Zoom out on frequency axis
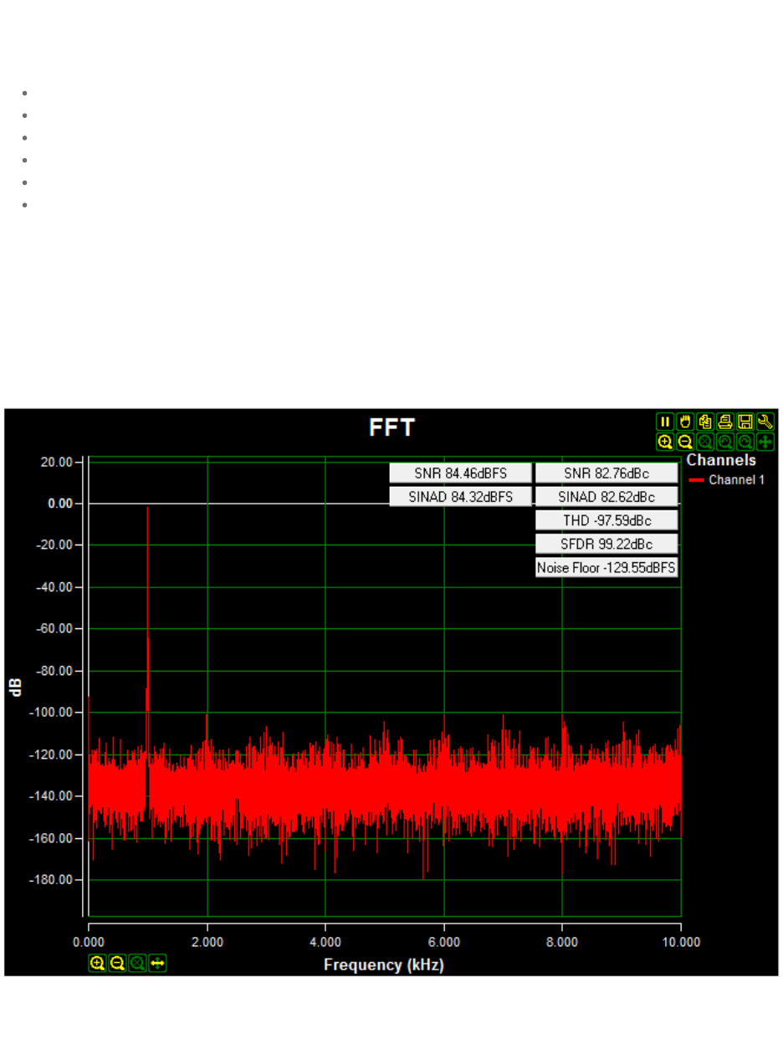Image resolution: width=783 pixels, height=1054 pixels. pos(117,964)
